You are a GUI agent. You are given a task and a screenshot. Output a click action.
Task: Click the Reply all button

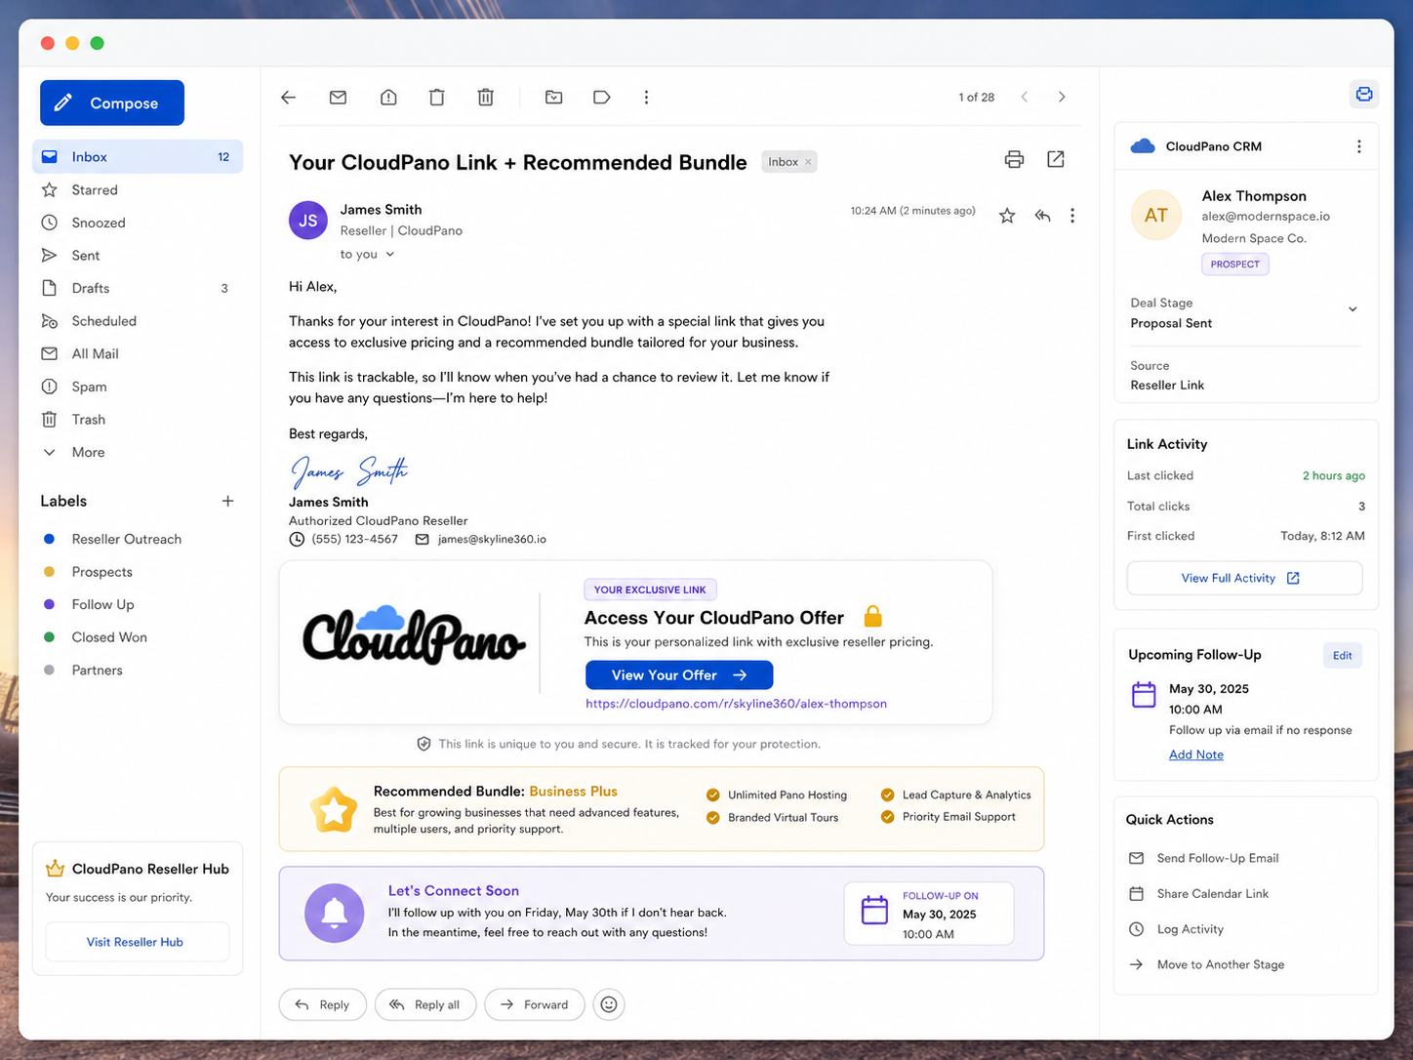tap(425, 1004)
